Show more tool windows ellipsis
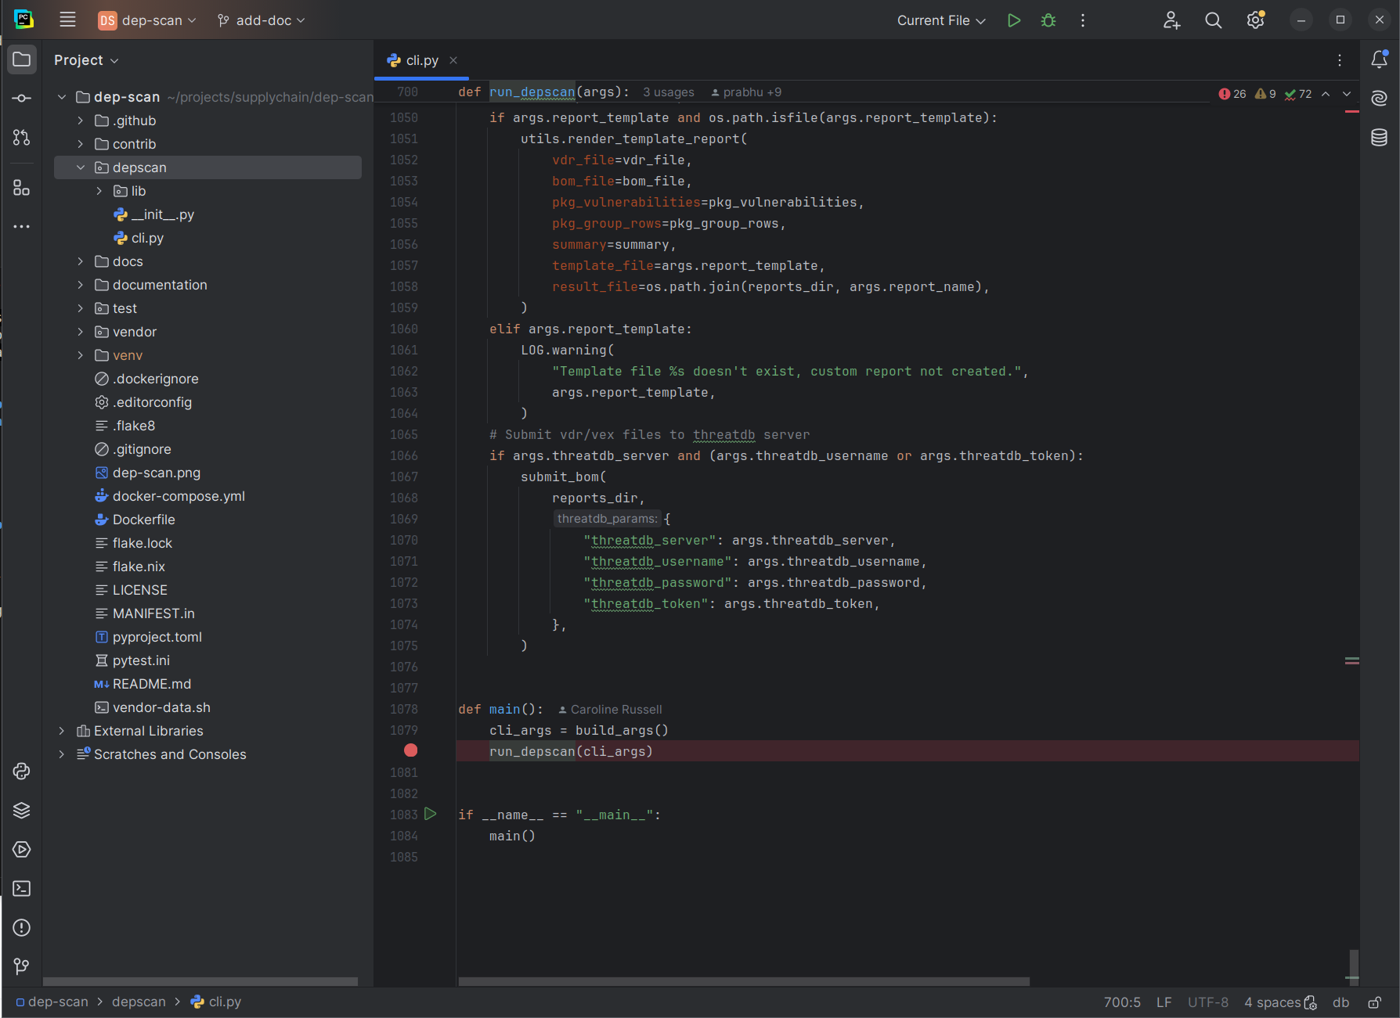The image size is (1400, 1018). (x=22, y=227)
